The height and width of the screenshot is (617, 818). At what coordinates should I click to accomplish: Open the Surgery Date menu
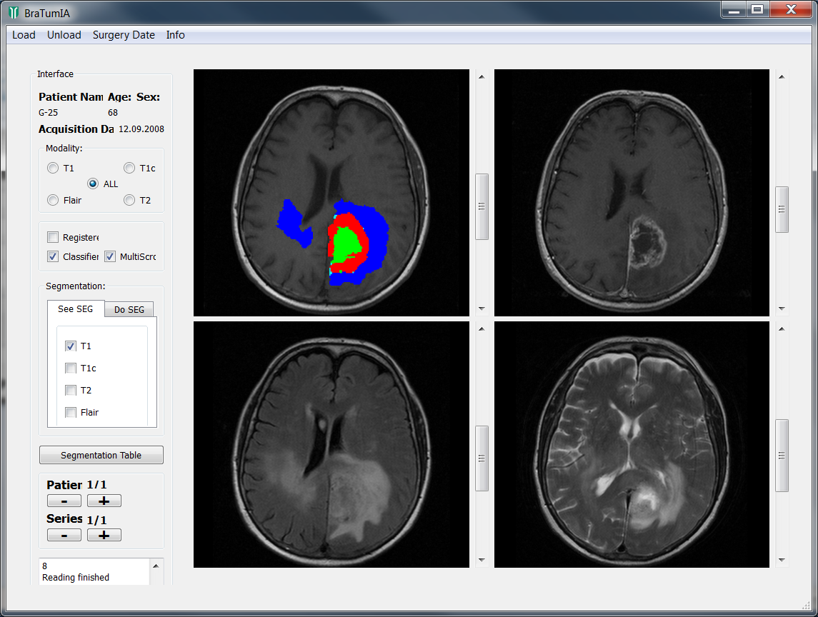(124, 35)
